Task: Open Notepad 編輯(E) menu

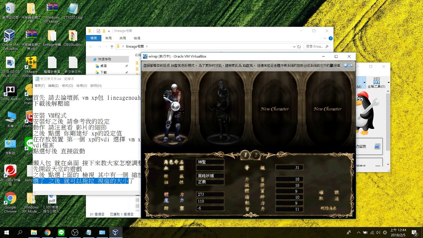Action: tap(53, 86)
